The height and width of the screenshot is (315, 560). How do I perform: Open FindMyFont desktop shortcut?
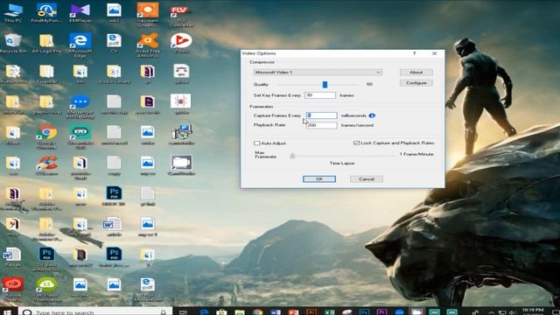[46, 13]
